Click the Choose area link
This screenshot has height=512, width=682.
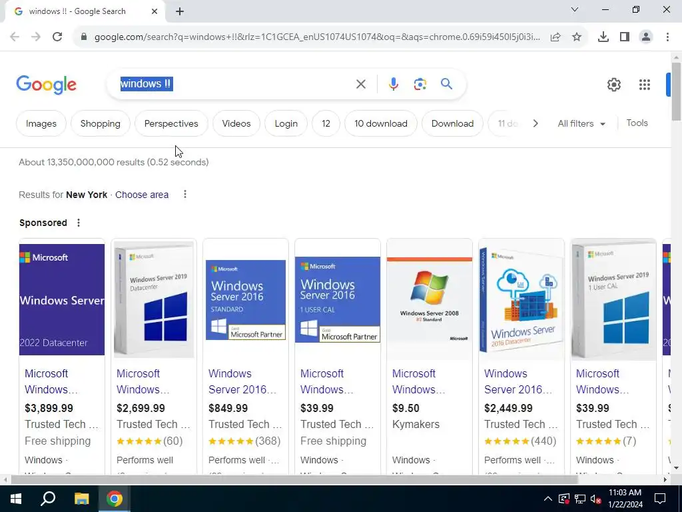coord(142,195)
